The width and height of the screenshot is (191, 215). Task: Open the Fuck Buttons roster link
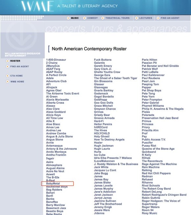(103, 60)
